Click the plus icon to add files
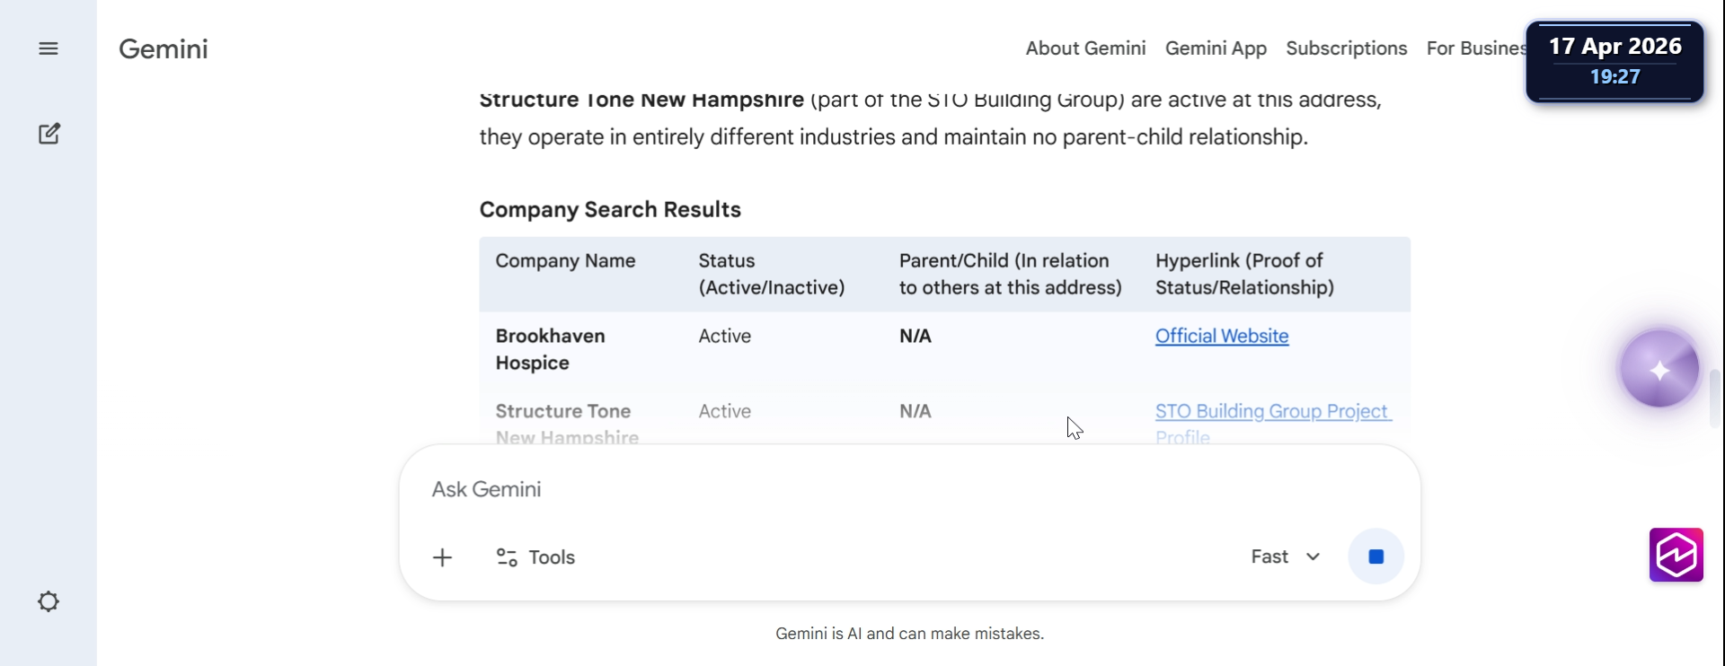Viewport: 1725px width, 666px height. (x=442, y=557)
